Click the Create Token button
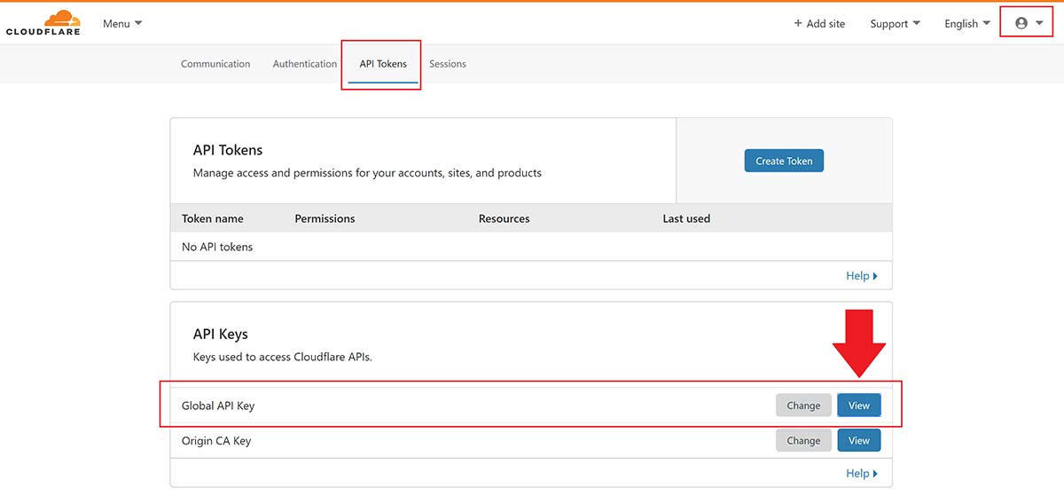 (784, 161)
